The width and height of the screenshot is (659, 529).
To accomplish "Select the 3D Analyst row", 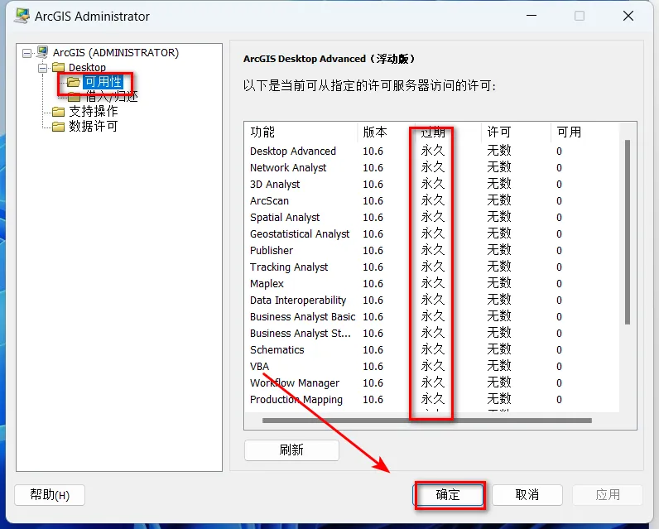I will click(432, 184).
